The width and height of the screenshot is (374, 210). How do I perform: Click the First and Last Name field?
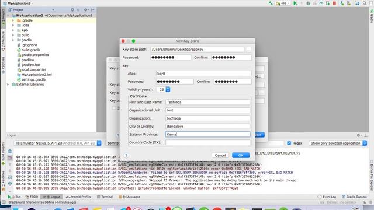coord(207,102)
